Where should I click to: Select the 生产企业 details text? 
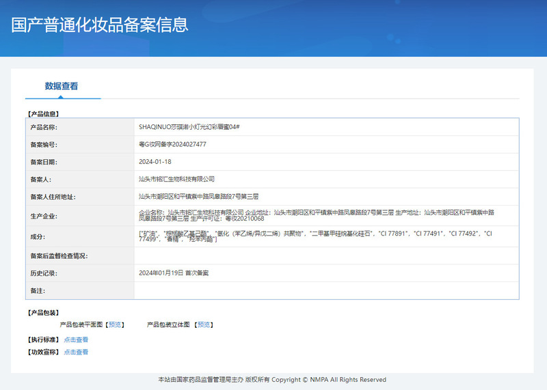[x=317, y=215]
